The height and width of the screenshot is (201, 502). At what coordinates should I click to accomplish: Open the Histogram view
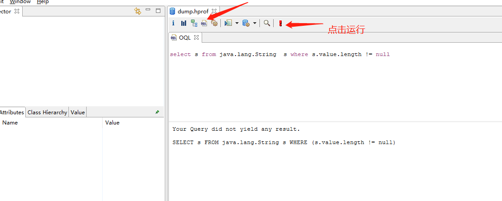click(x=183, y=23)
